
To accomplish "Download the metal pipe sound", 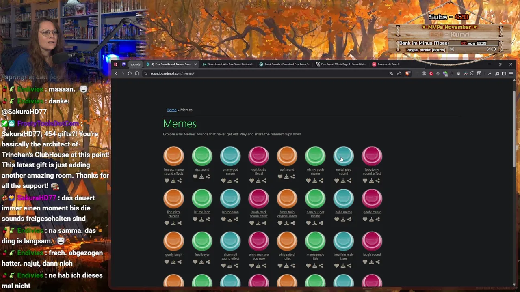I will pyautogui.click(x=343, y=181).
